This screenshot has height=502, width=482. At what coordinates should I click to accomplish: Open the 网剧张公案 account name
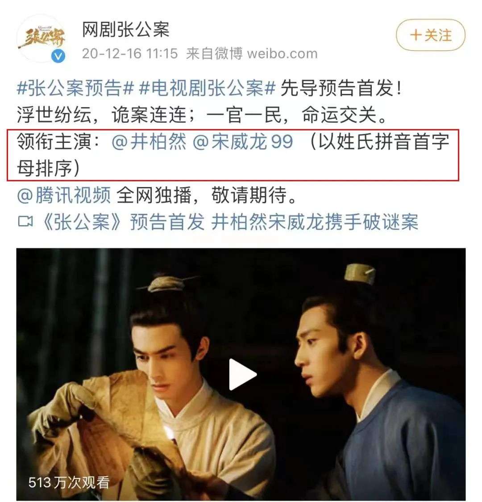click(126, 29)
